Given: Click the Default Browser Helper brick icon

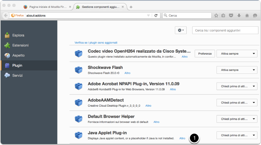Looking at the screenshot, I should 79,119.
